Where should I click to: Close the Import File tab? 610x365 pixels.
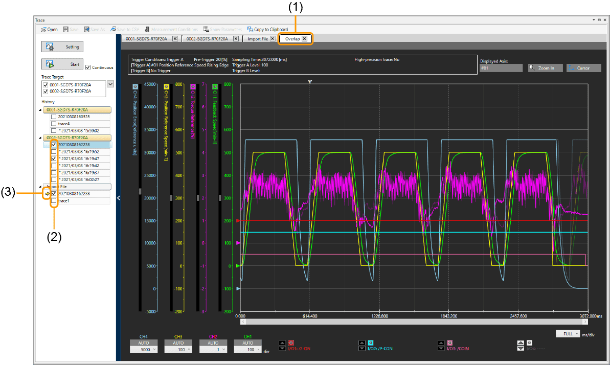pos(273,39)
